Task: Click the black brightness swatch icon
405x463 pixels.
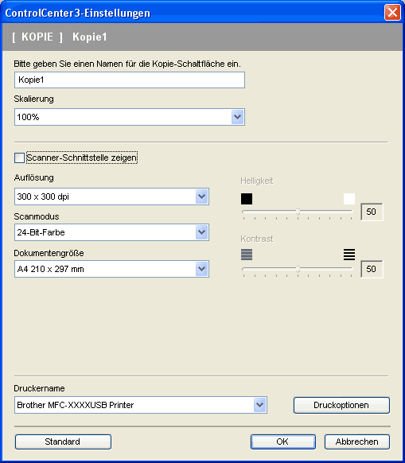Action: [247, 199]
